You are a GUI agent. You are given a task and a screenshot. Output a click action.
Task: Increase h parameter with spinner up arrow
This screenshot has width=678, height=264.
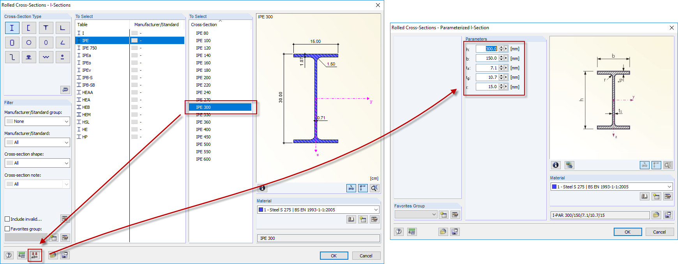501,47
